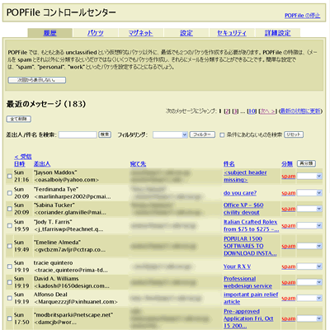Open reclassify dropdown for modbritsparki@netscape.net row
This screenshot has height=330, width=330.
tap(309, 318)
